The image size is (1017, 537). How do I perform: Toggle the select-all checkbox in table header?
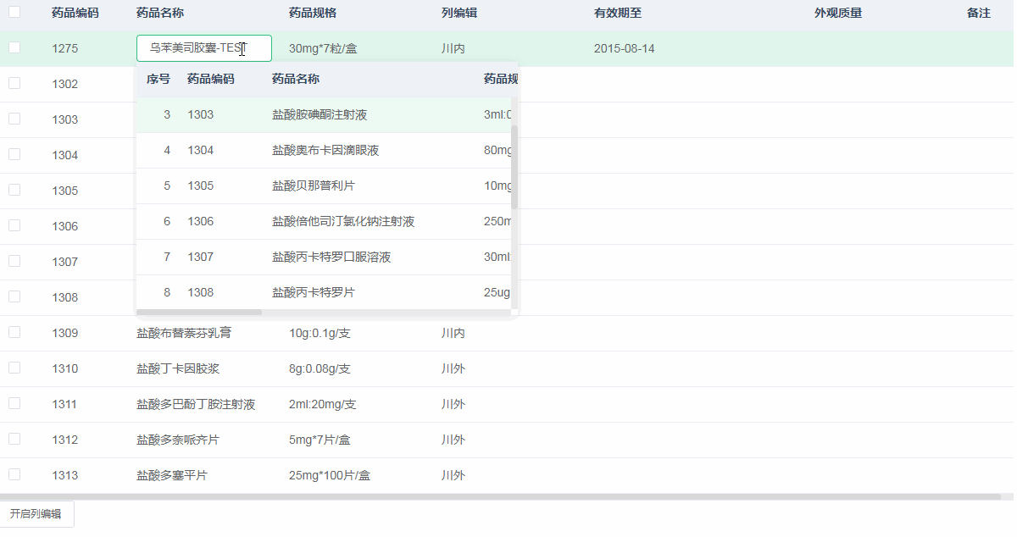[x=14, y=12]
